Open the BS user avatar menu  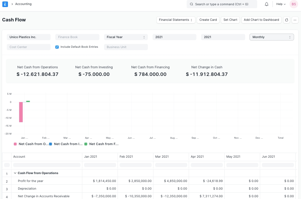click(293, 4)
